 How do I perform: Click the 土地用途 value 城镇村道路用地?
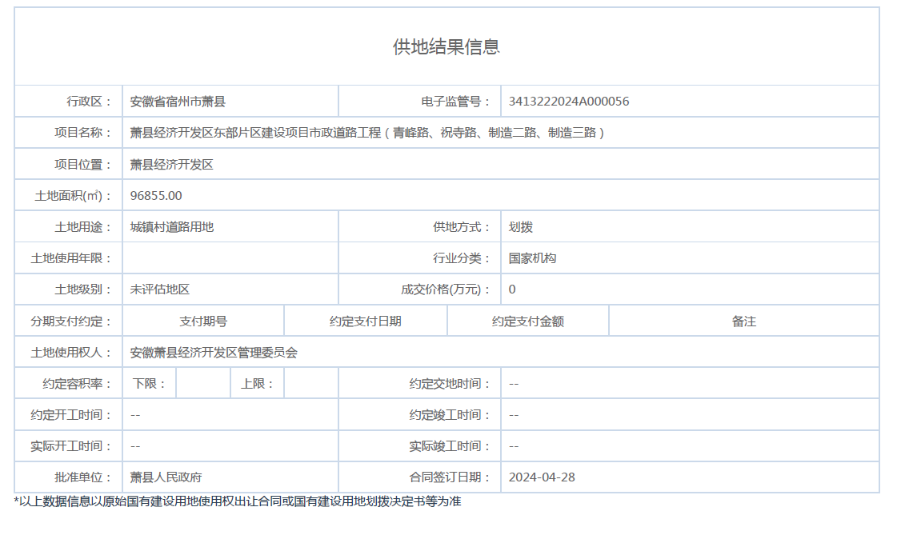coord(172,227)
